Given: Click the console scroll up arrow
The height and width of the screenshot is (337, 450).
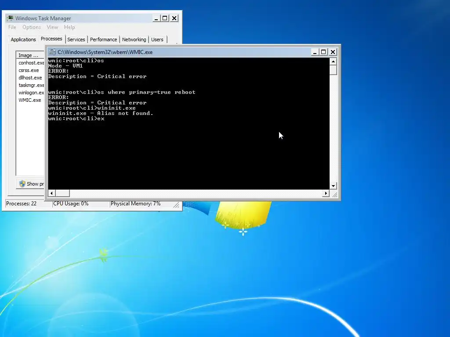Looking at the screenshot, I should point(333,61).
